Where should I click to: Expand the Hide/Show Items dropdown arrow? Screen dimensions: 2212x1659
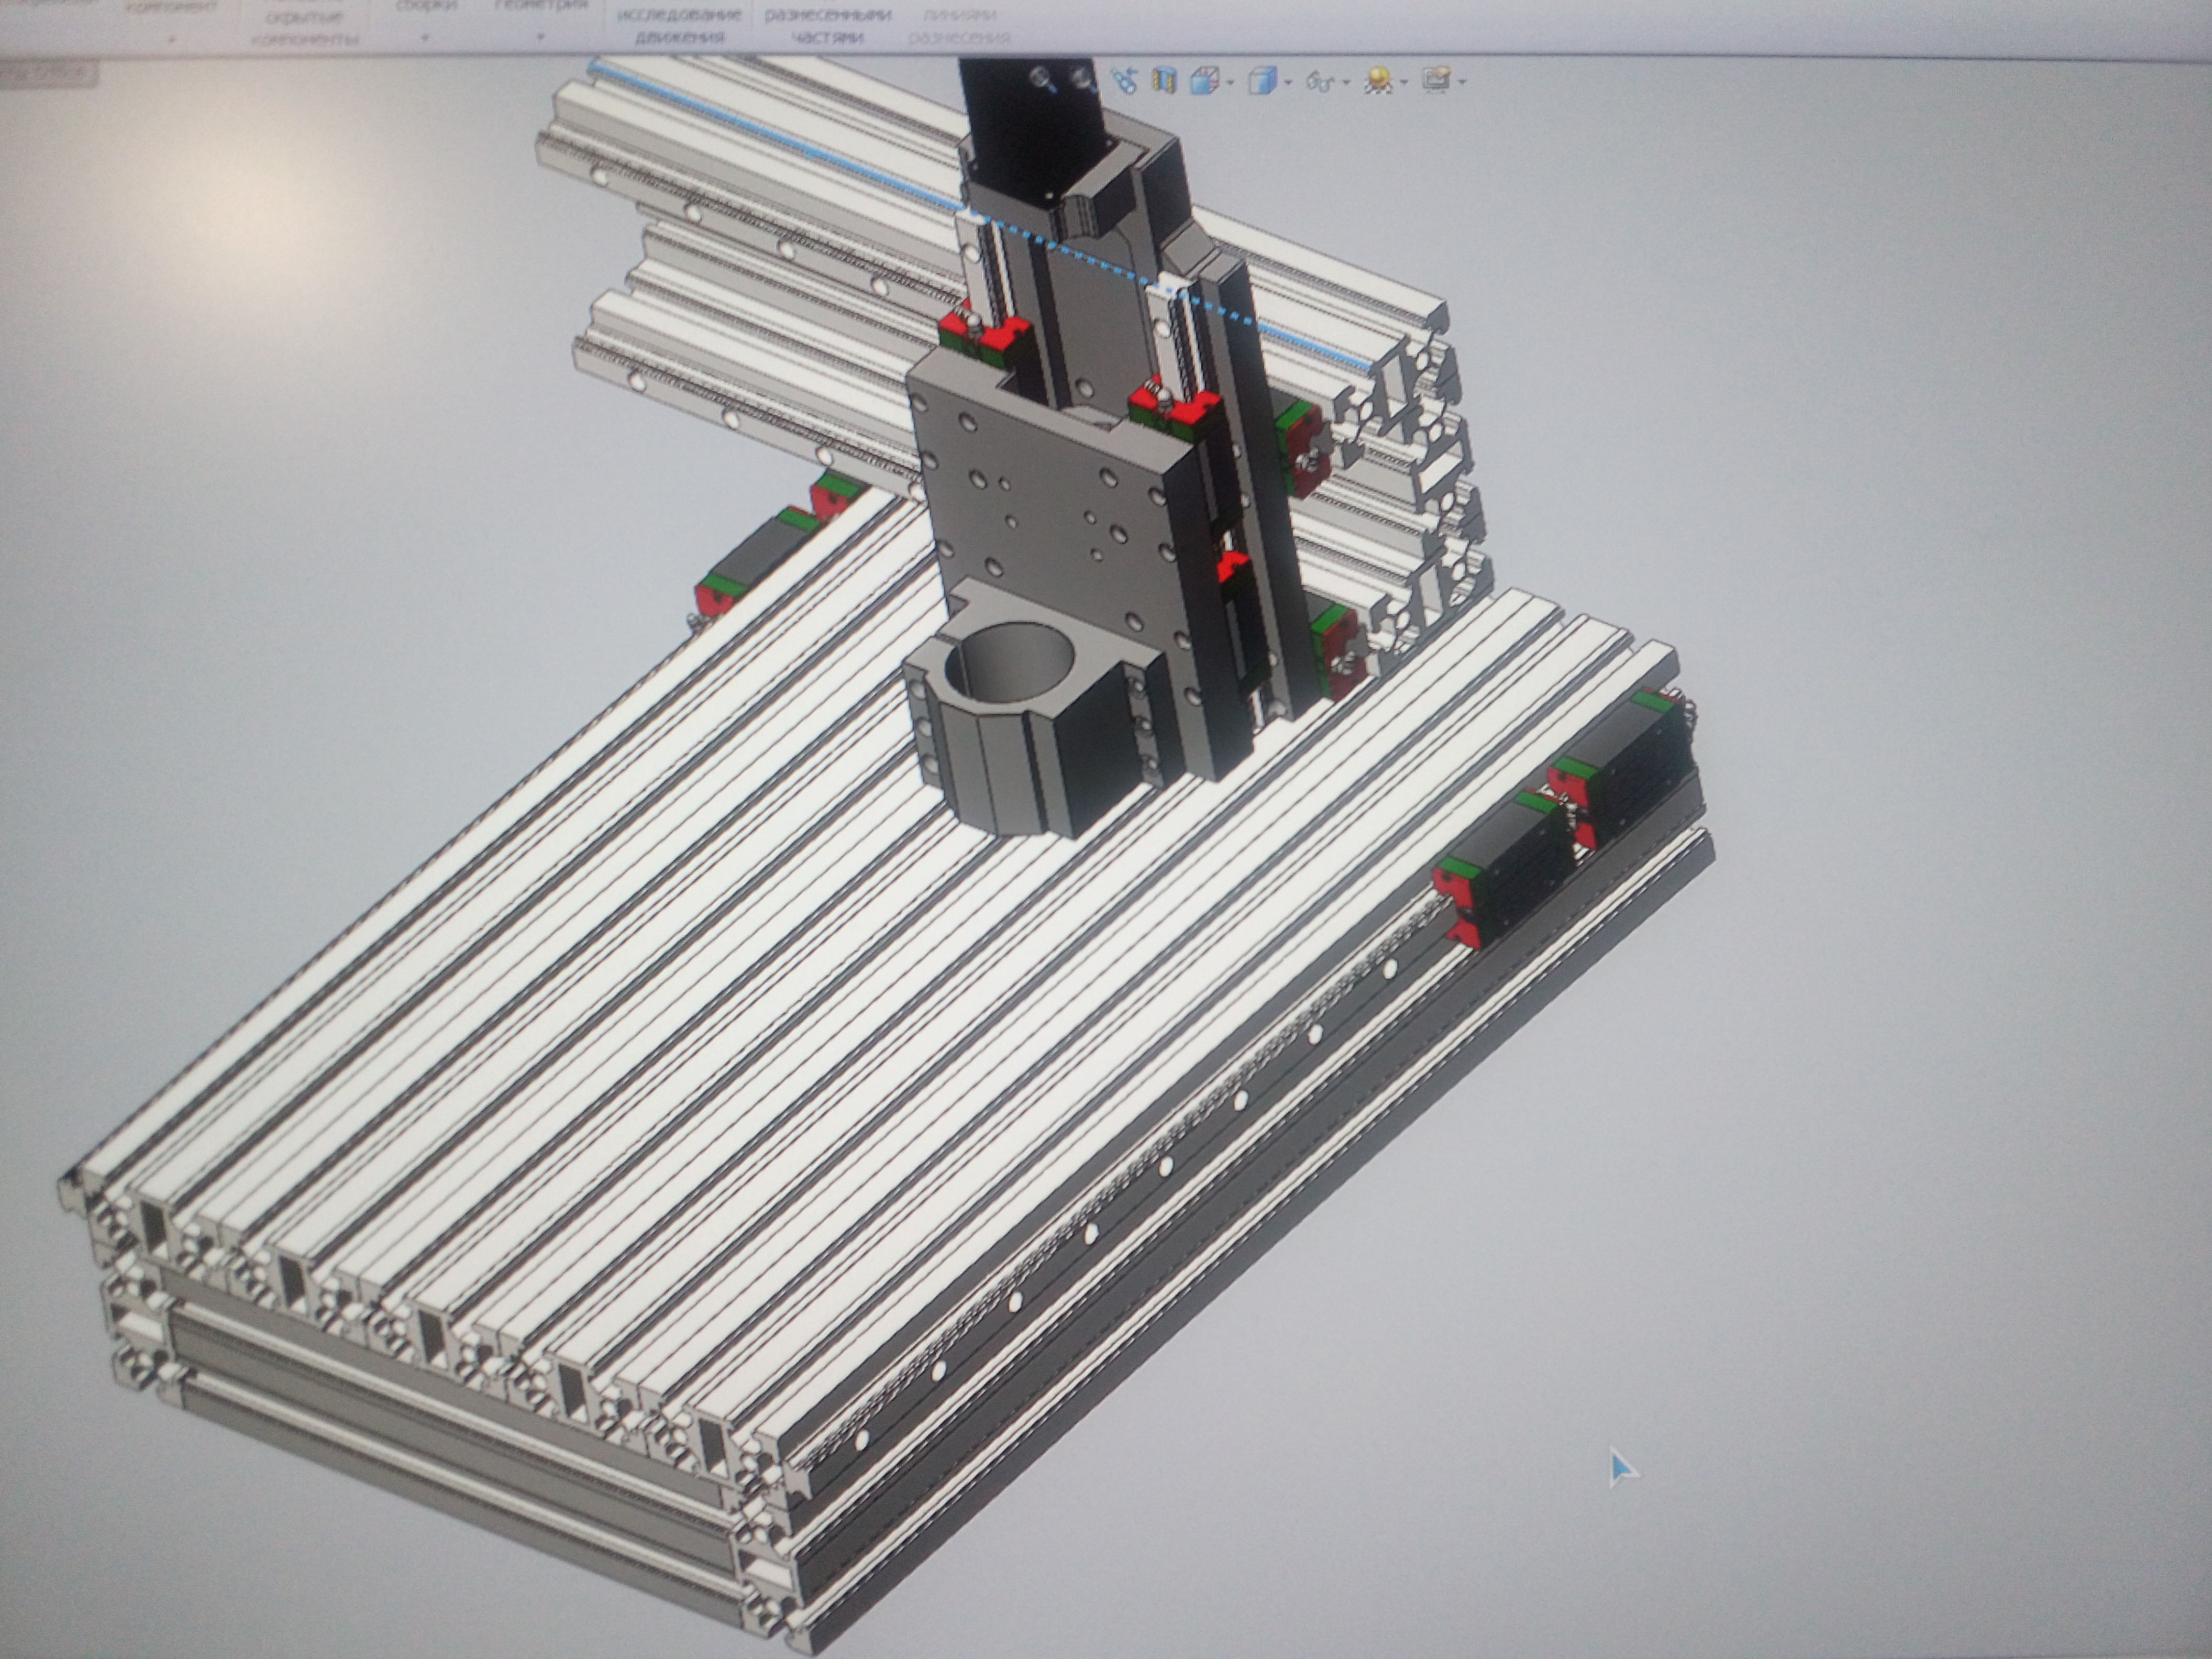click(x=1346, y=82)
